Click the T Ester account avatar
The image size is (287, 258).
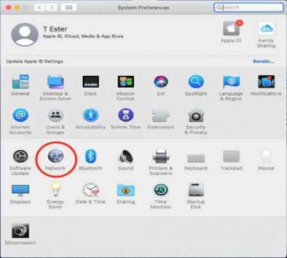[x=25, y=34]
